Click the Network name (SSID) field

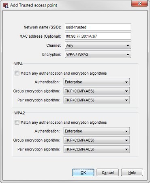(x=98, y=27)
